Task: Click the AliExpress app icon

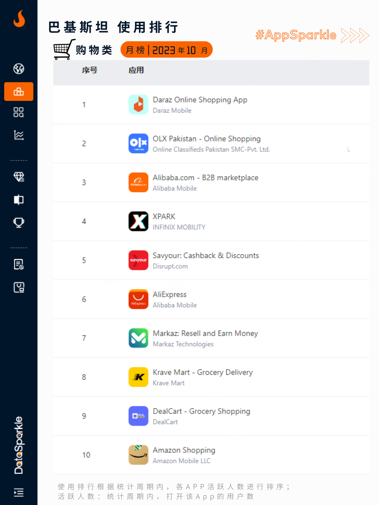Action: (x=138, y=299)
